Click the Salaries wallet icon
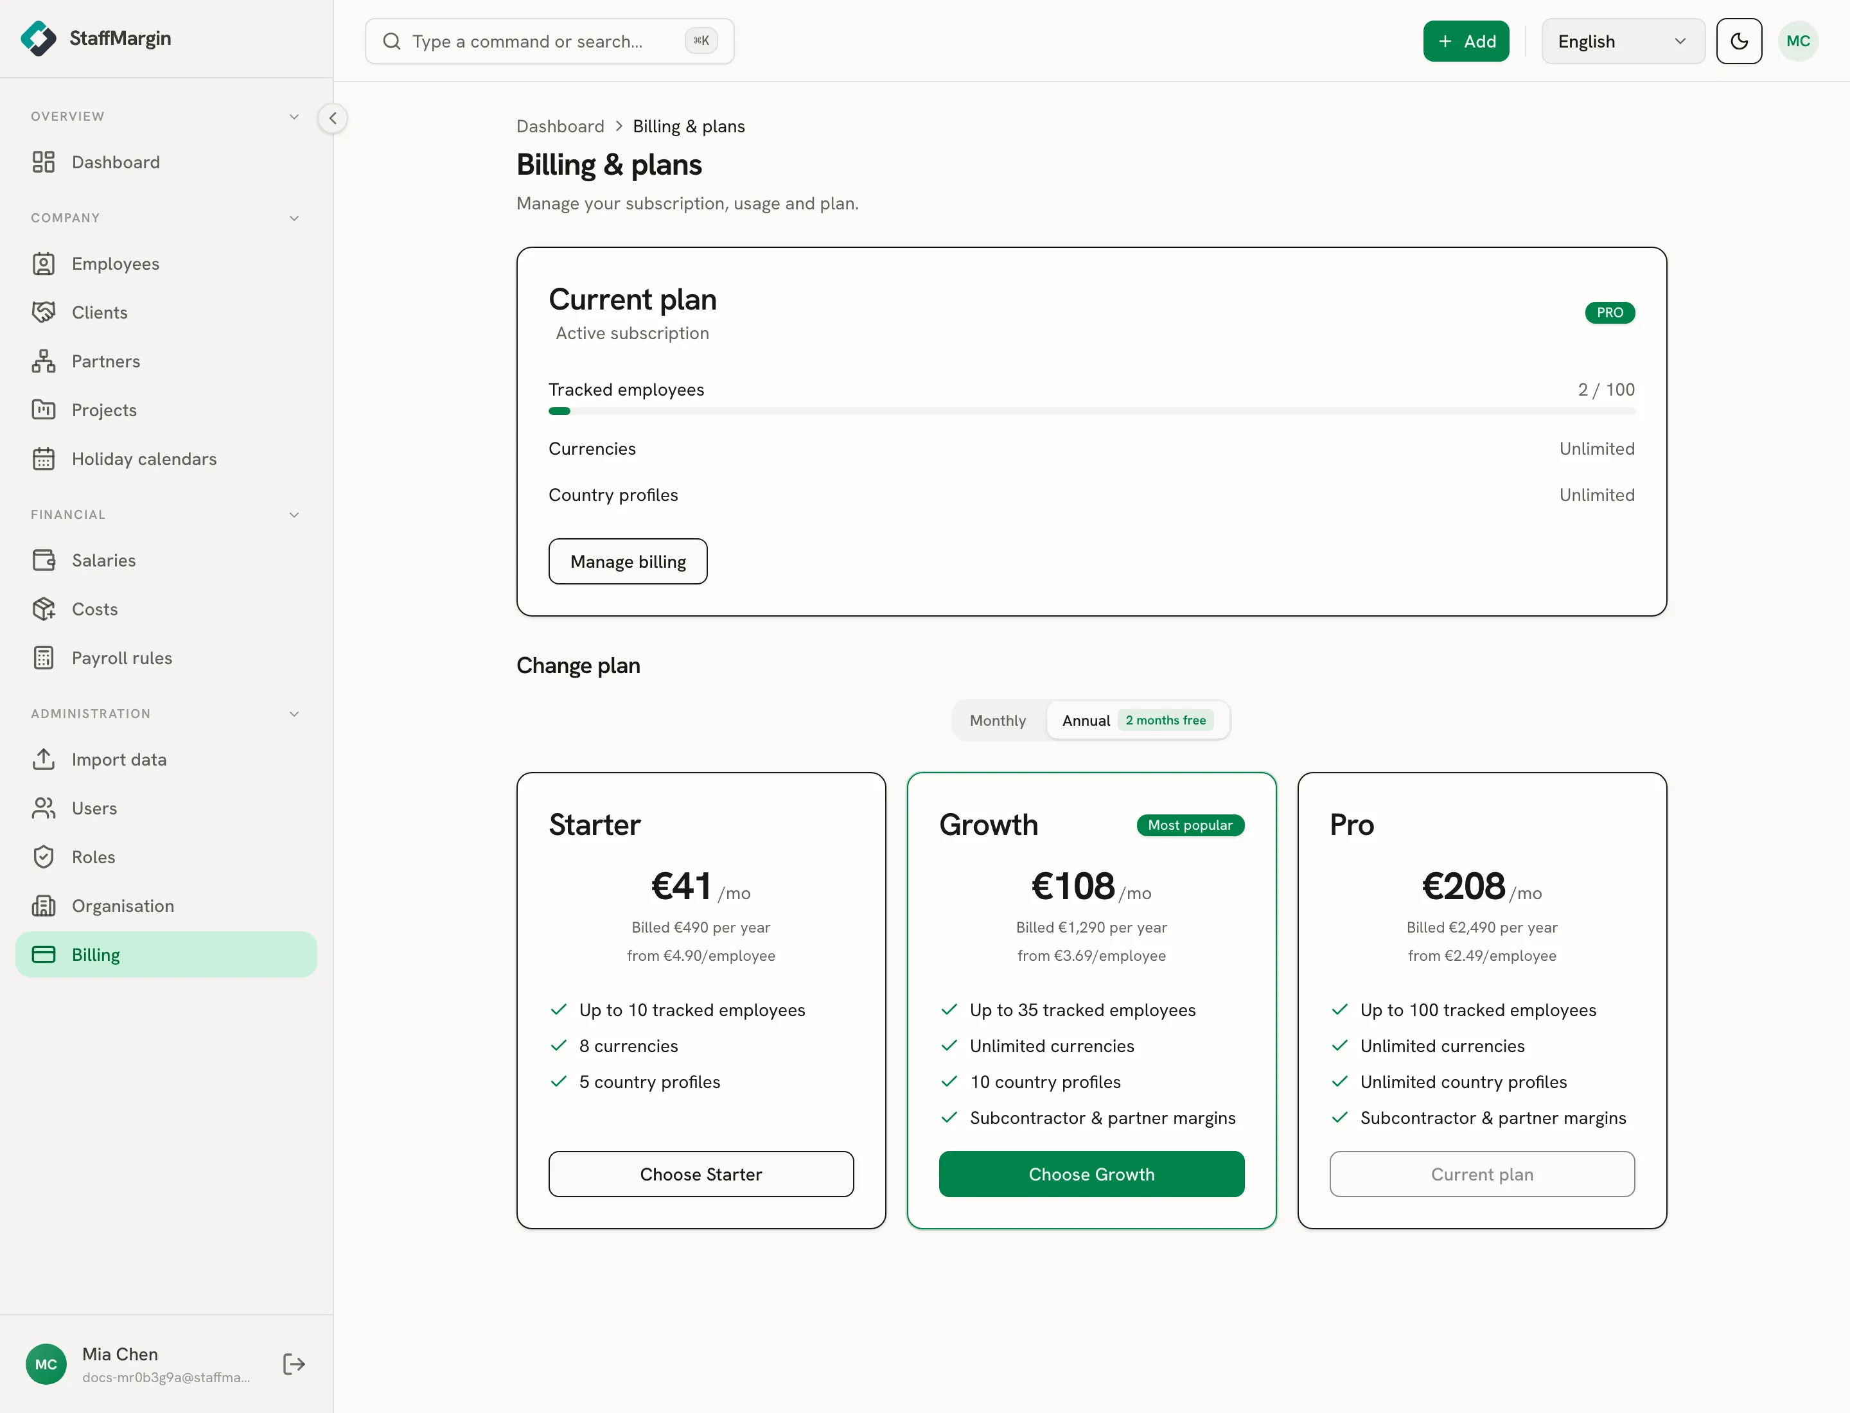 point(44,560)
